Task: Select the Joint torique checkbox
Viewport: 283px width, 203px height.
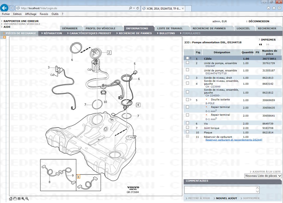Action: click(x=187, y=128)
